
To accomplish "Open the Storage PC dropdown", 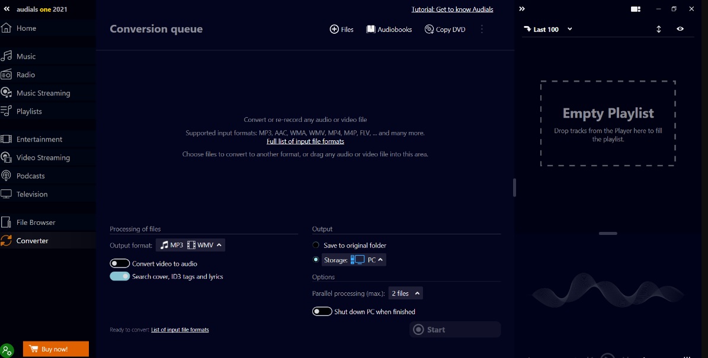I will [354, 260].
